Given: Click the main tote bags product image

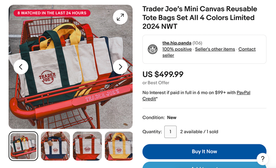Looking at the screenshot, I should [x=71, y=67].
